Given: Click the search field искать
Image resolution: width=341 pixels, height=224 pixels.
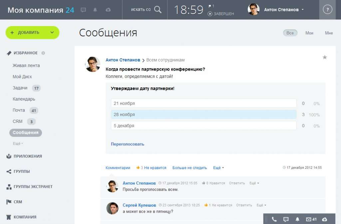Looking at the screenshot, I should pyautogui.click(x=141, y=10).
